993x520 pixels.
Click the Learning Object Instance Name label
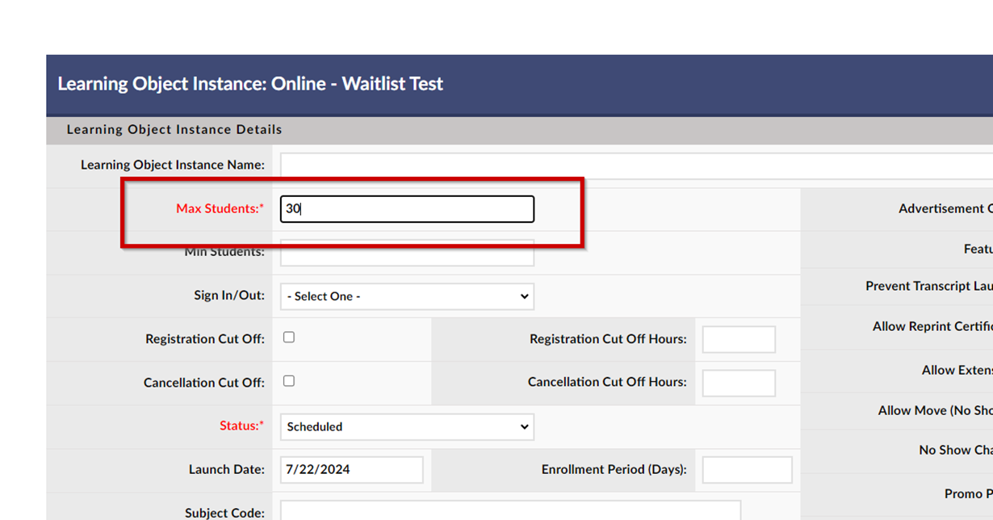click(173, 165)
